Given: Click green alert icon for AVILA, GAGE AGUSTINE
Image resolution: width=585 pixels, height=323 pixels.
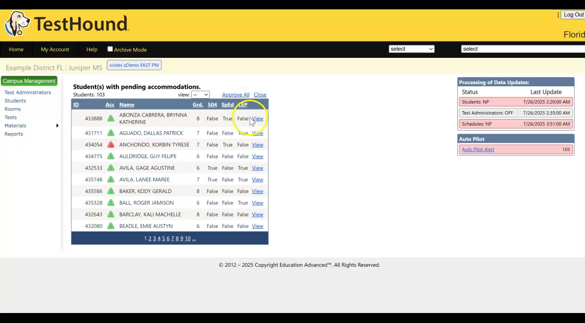Looking at the screenshot, I should tap(111, 168).
